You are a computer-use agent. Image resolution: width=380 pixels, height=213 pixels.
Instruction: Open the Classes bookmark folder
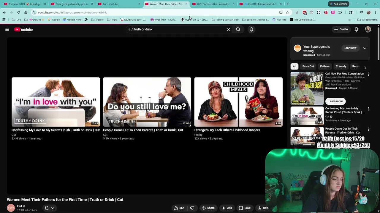(x=97, y=20)
